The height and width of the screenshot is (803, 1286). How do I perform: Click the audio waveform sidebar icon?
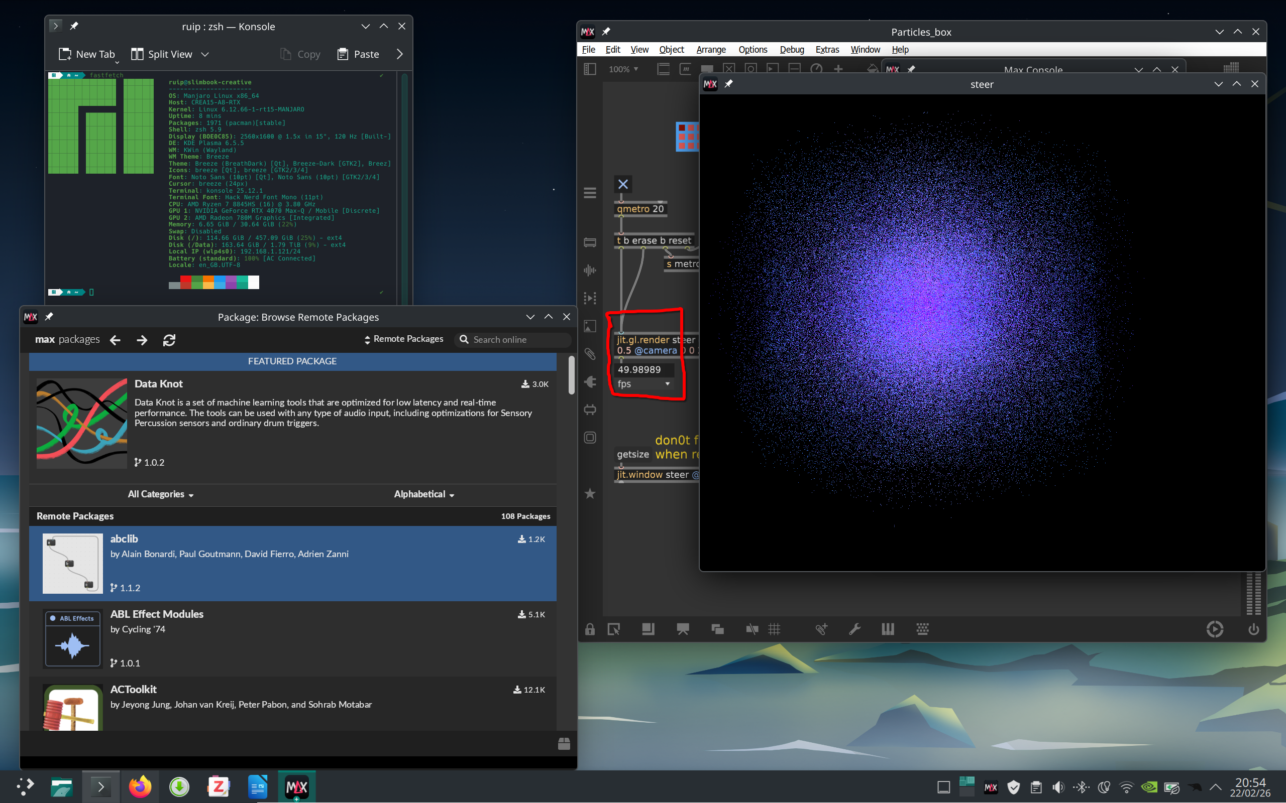coord(590,271)
